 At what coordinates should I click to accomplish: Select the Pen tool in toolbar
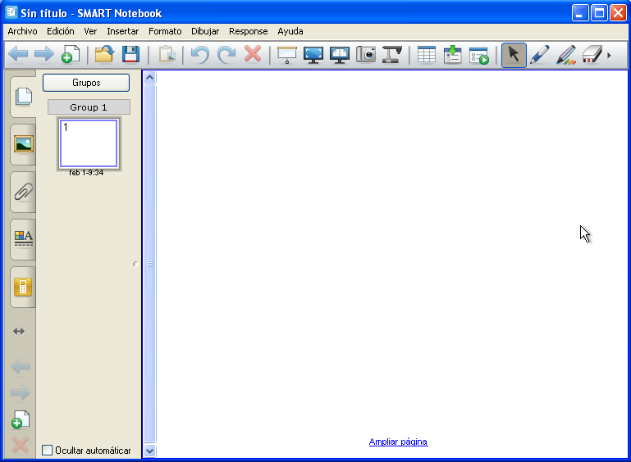539,55
